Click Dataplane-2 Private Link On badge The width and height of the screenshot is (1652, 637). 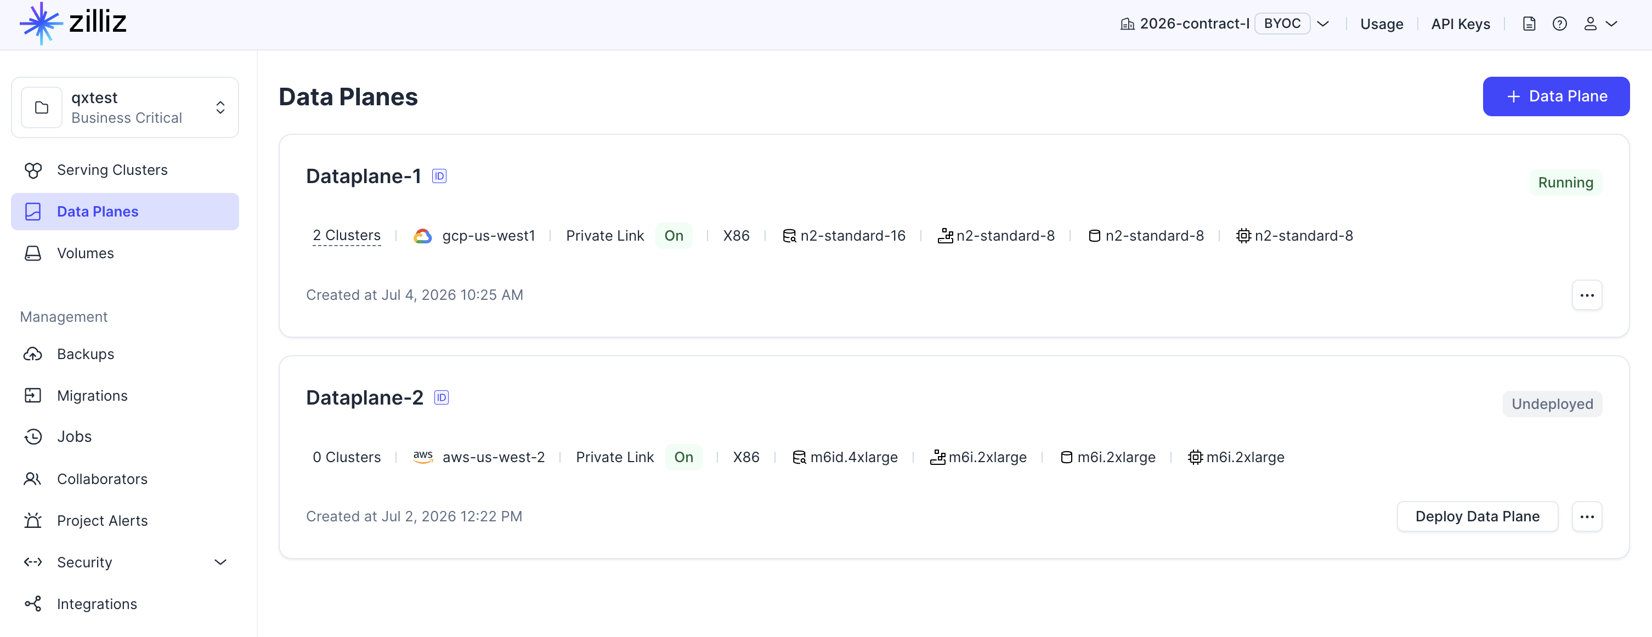coord(683,457)
